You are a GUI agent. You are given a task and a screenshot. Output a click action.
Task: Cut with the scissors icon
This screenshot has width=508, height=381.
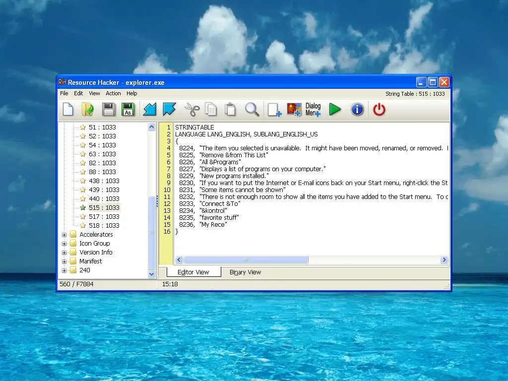pos(192,109)
